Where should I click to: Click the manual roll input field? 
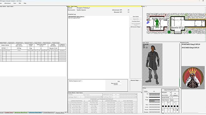click(120, 84)
